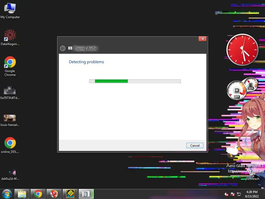Click the Playing Audio title text
The width and height of the screenshot is (265, 199).
coord(85,48)
